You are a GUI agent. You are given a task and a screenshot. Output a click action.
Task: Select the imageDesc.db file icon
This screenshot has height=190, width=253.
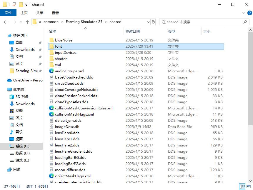point(51,126)
